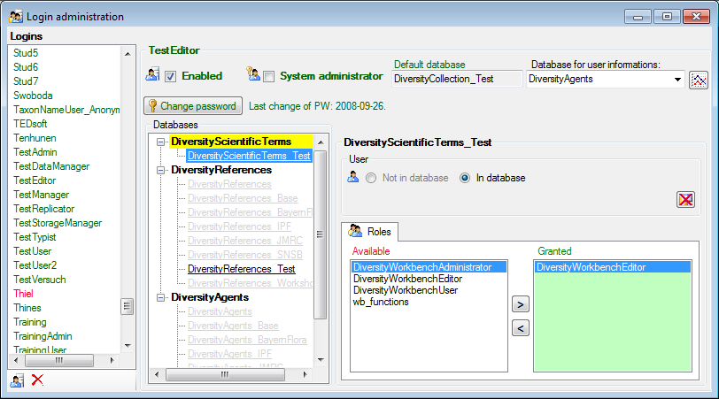Collapse the DiversityAgents tree node
Image resolution: width=719 pixels, height=399 pixels.
coord(160,297)
